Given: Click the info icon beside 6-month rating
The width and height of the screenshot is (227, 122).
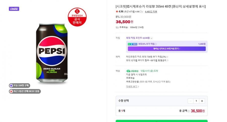Looking at the screenshot, I should pyautogui.click(x=141, y=12).
